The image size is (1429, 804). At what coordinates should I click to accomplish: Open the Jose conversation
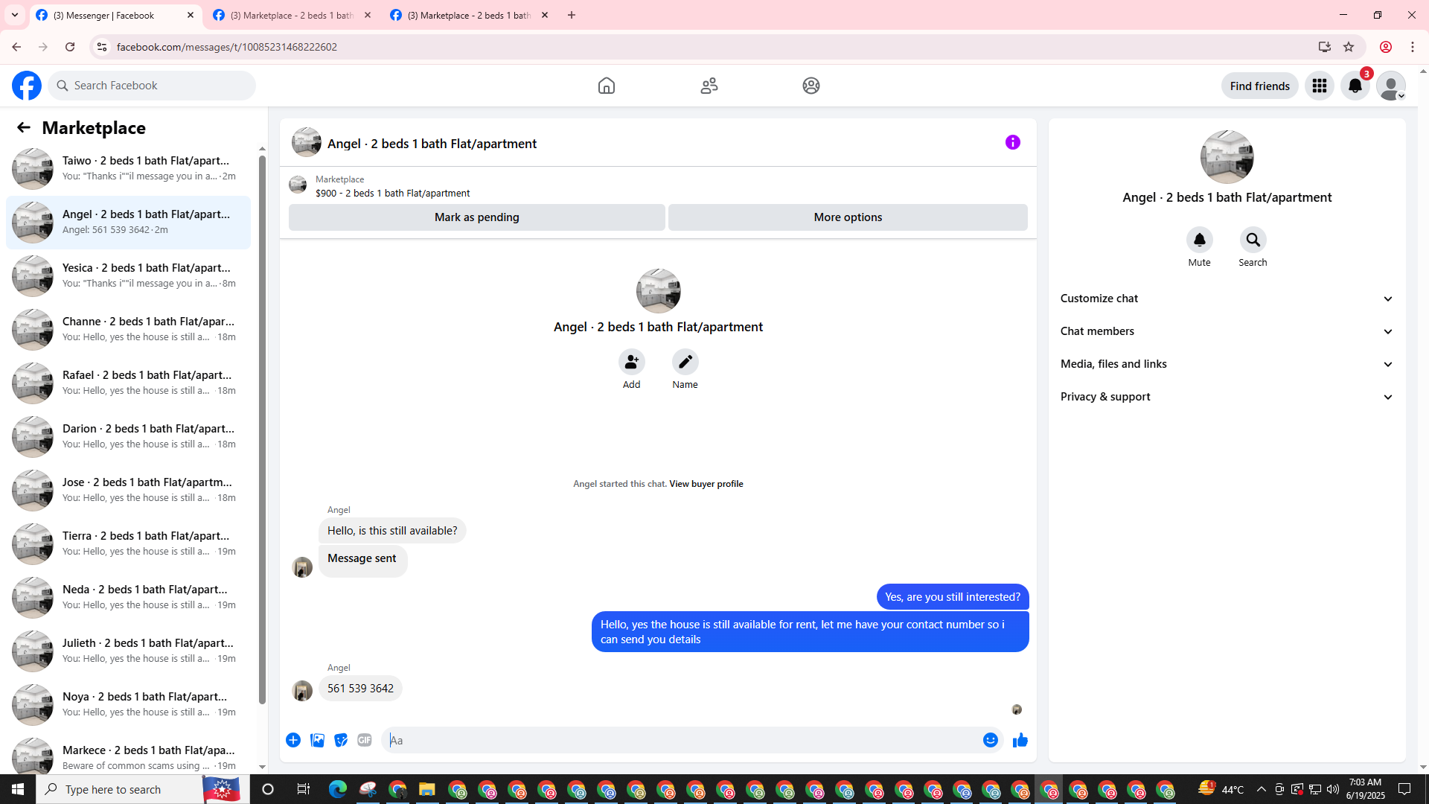point(128,490)
